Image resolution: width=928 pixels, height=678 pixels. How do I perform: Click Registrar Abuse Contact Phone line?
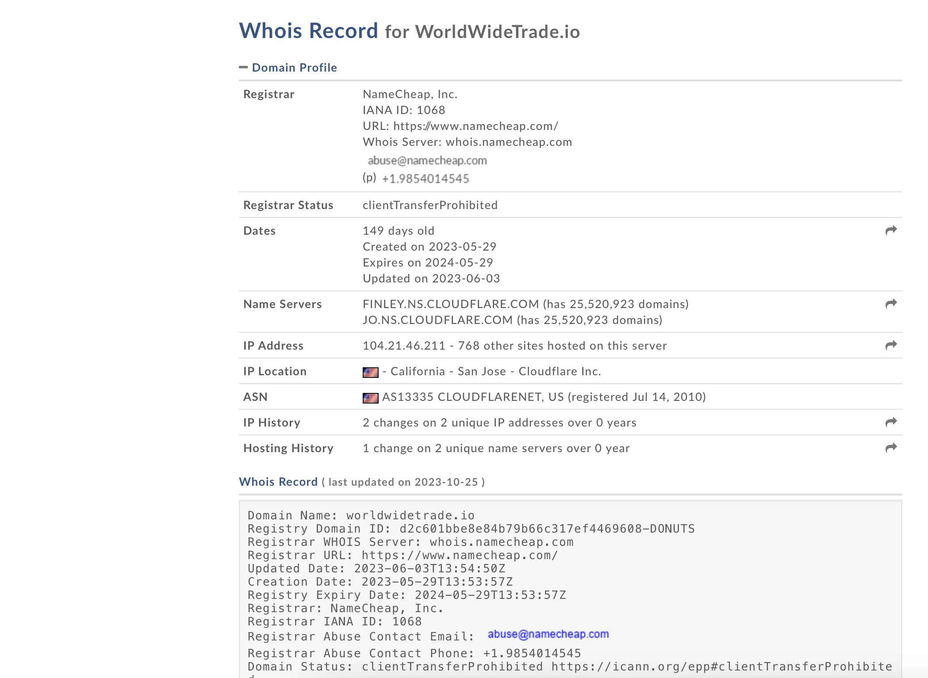coord(414,653)
